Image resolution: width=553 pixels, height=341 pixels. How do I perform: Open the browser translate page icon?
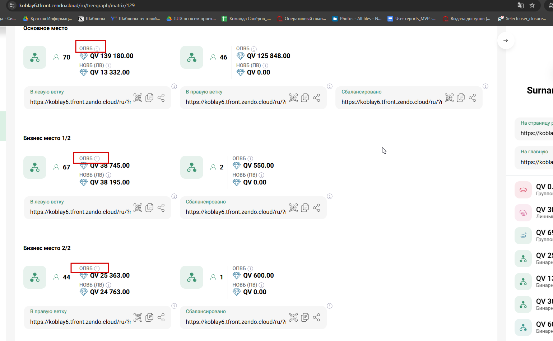520,5
